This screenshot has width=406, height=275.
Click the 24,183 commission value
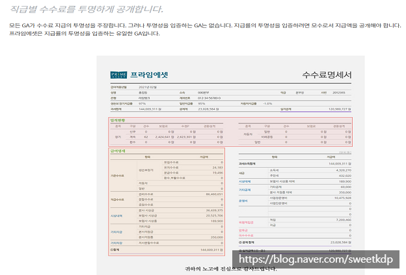pyautogui.click(x=218, y=168)
